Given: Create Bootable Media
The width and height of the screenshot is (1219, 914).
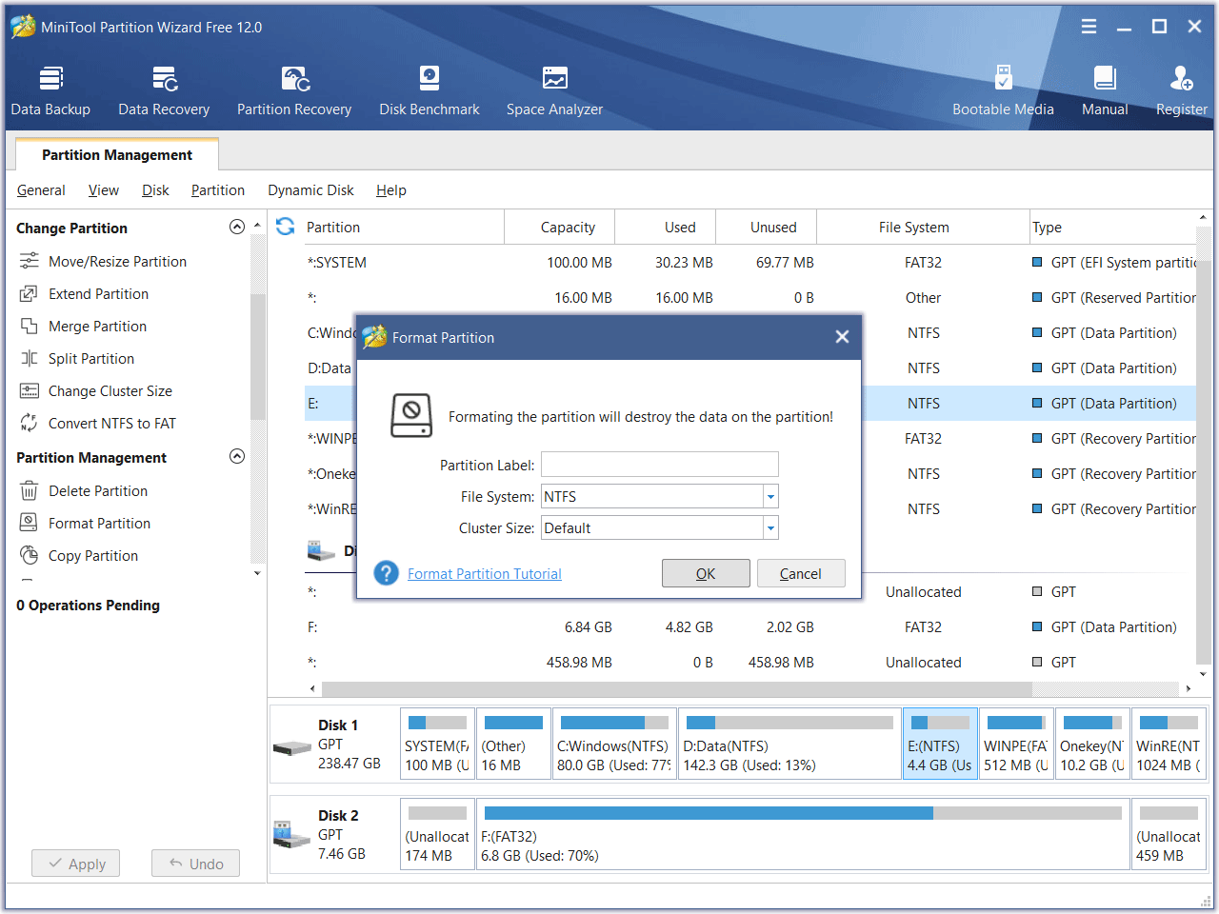Looking at the screenshot, I should click(1003, 91).
